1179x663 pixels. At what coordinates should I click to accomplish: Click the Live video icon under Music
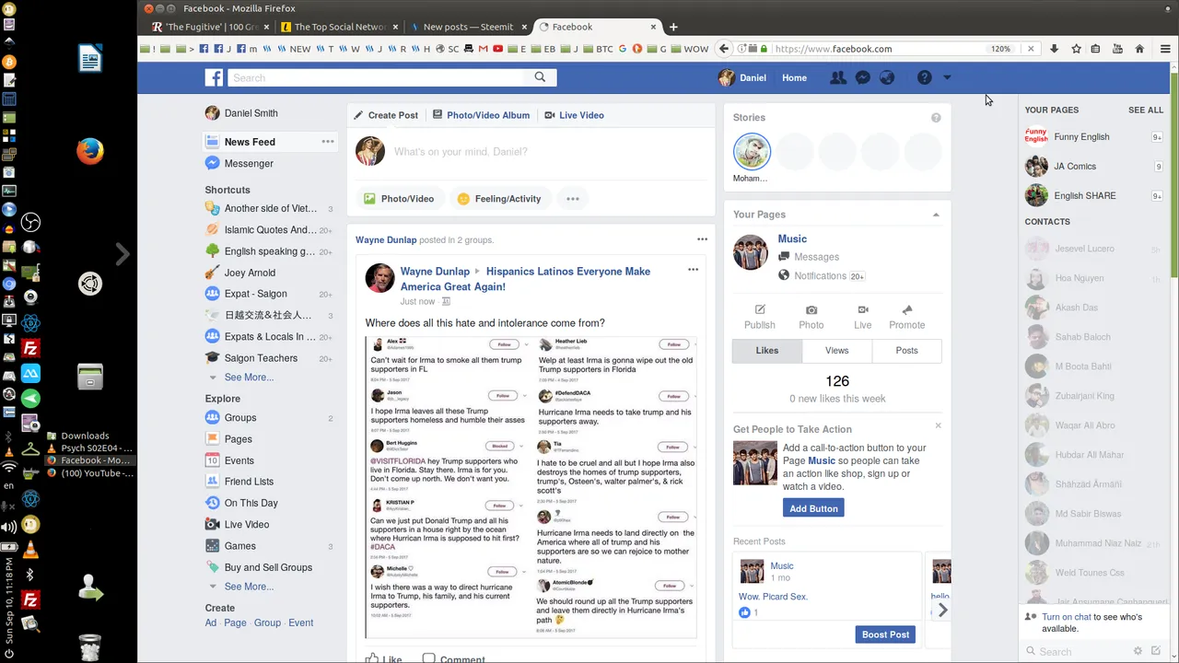coord(863,310)
